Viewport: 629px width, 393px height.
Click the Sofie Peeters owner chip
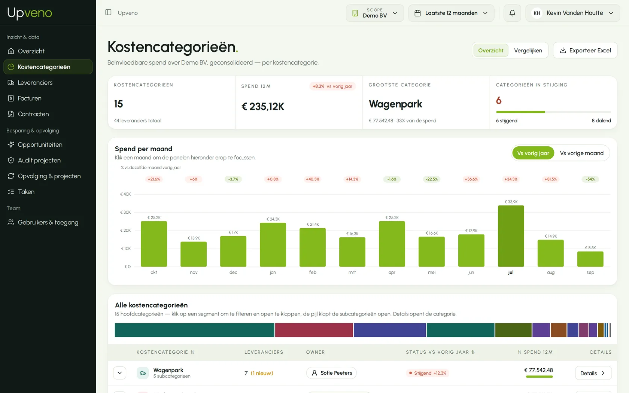coord(331,373)
